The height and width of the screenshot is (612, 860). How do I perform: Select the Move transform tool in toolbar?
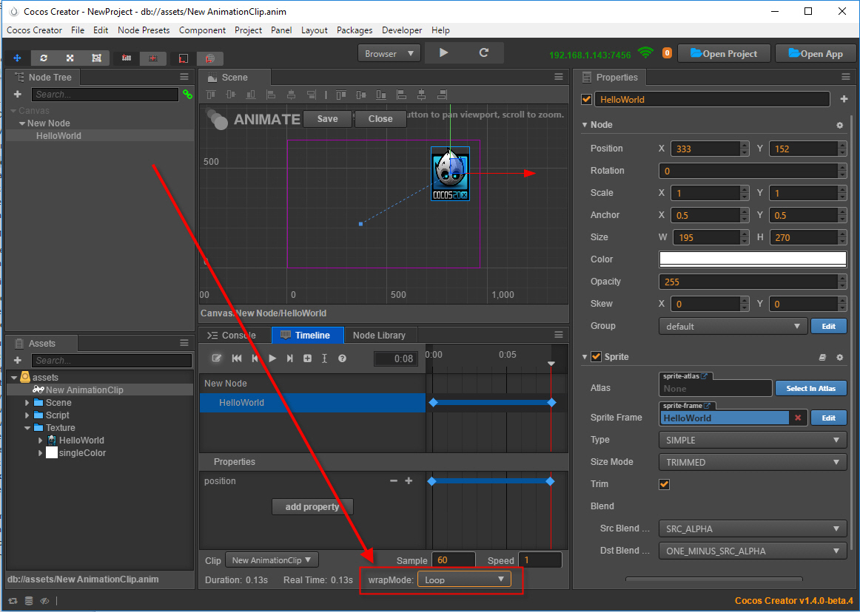[x=17, y=58]
